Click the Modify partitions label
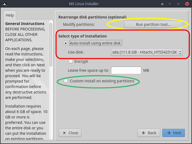192x144 pixels. click(79, 24)
